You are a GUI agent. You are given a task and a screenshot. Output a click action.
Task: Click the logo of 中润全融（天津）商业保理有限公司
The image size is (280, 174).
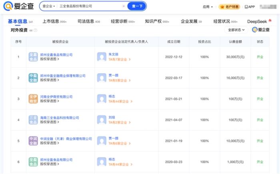click(33, 141)
